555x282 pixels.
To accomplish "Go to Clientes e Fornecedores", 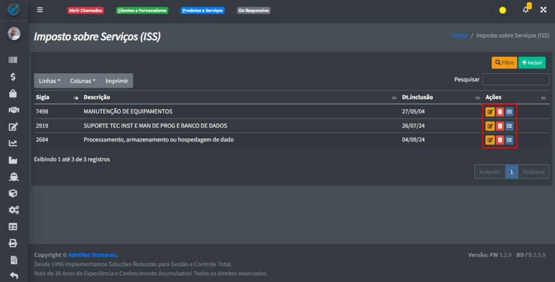I will (142, 10).
